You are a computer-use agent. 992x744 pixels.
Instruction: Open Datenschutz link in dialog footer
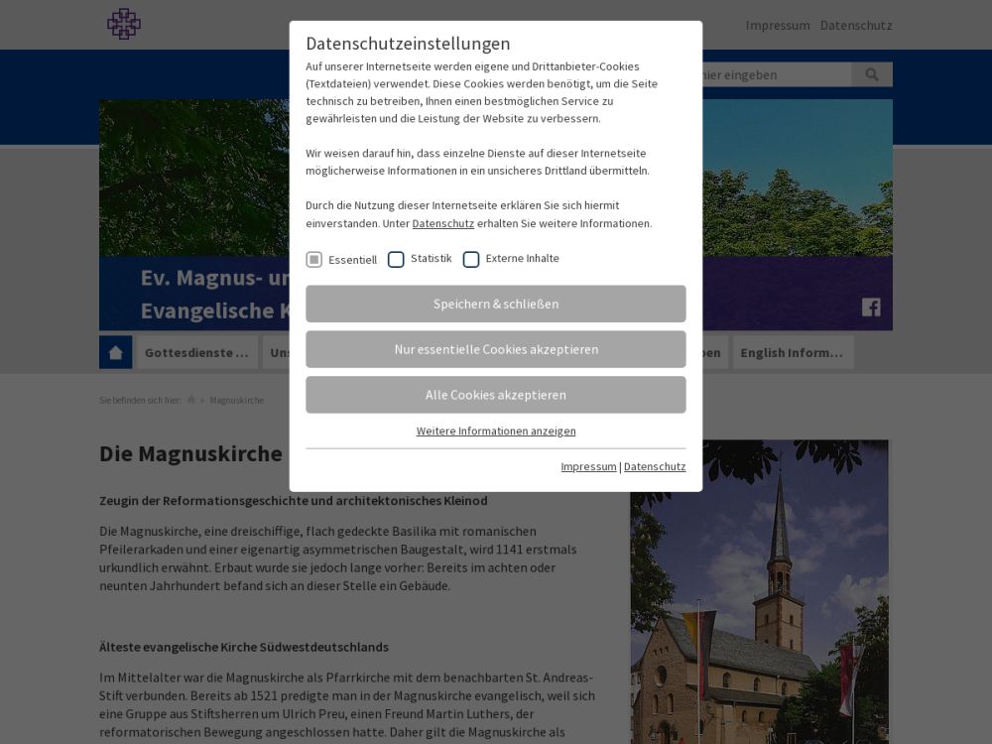pyautogui.click(x=655, y=466)
